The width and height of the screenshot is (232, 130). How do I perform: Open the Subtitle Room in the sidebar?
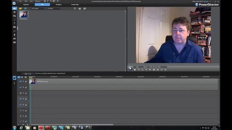point(14,43)
